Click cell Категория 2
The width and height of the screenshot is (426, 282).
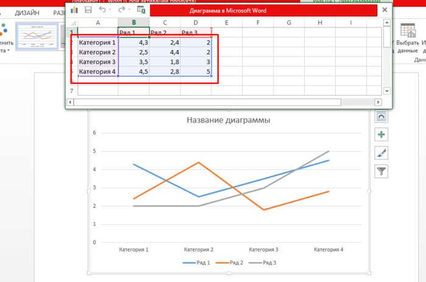(98, 52)
